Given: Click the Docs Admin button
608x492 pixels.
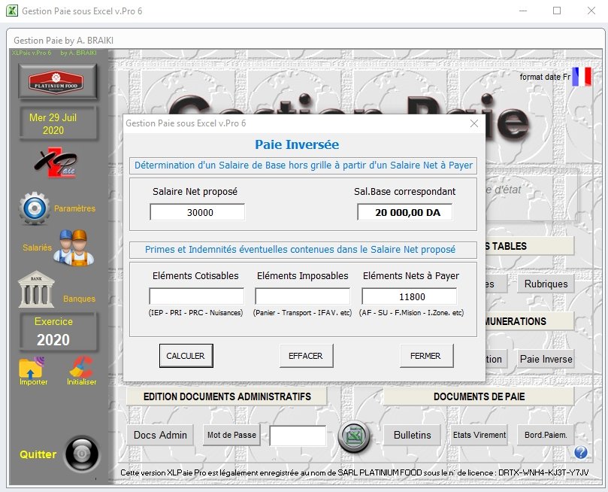Looking at the screenshot, I should tap(160, 435).
